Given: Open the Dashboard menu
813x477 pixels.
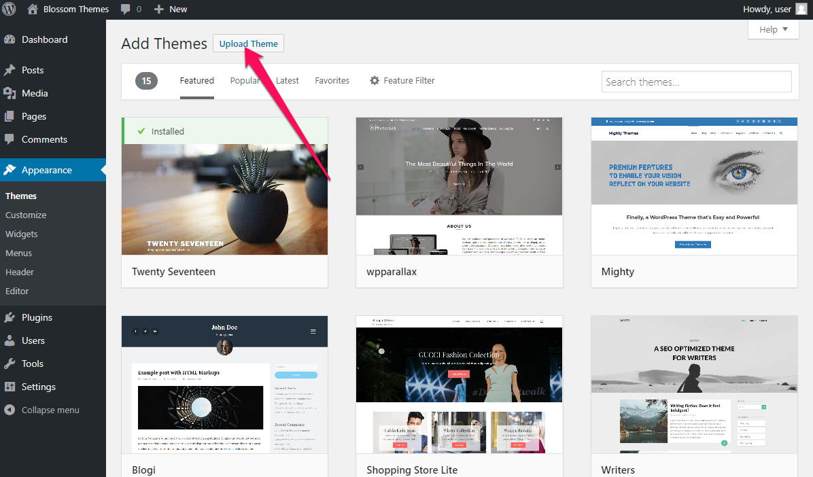Looking at the screenshot, I should (45, 39).
